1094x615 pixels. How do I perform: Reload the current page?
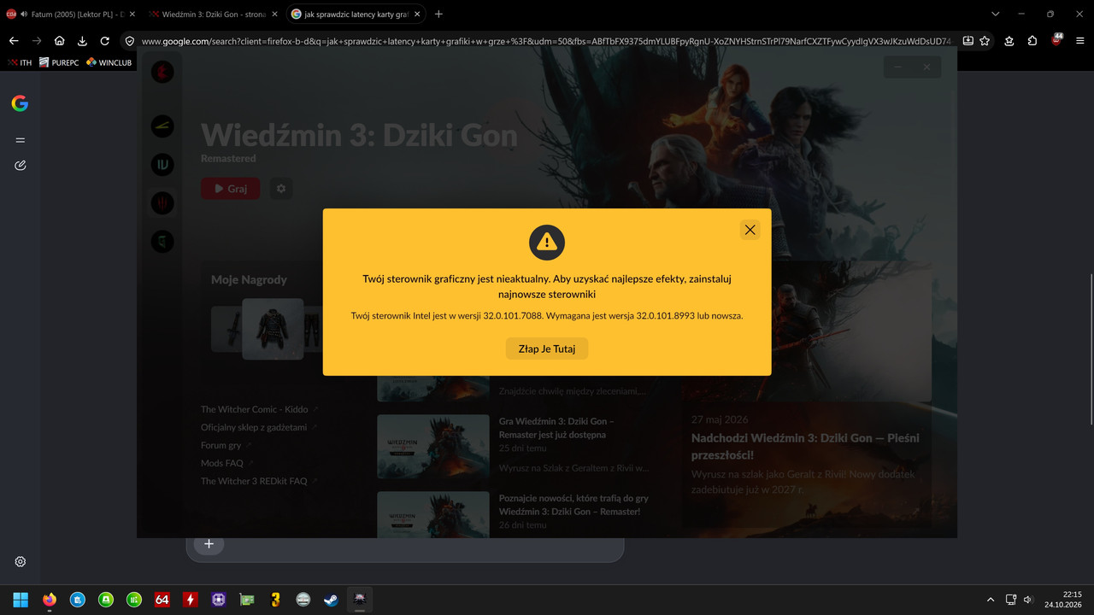[x=104, y=40]
